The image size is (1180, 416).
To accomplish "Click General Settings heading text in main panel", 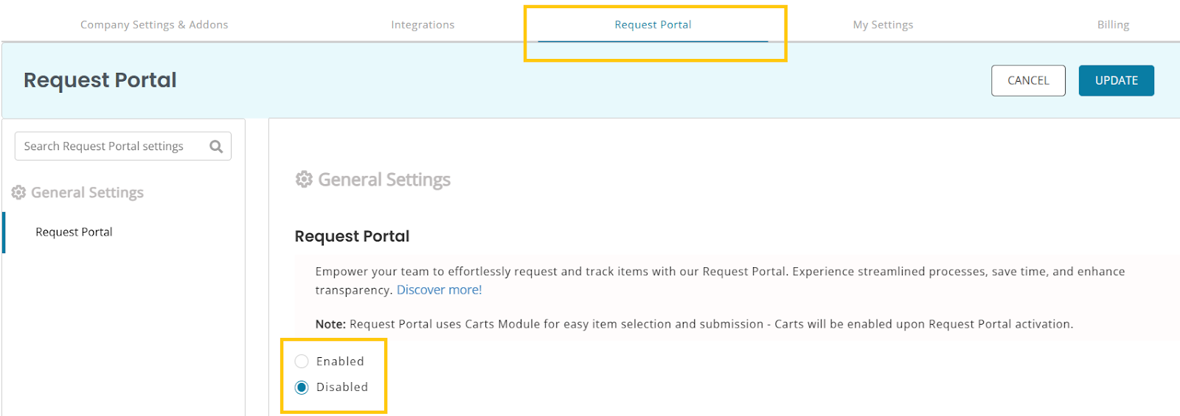I will [x=384, y=180].
